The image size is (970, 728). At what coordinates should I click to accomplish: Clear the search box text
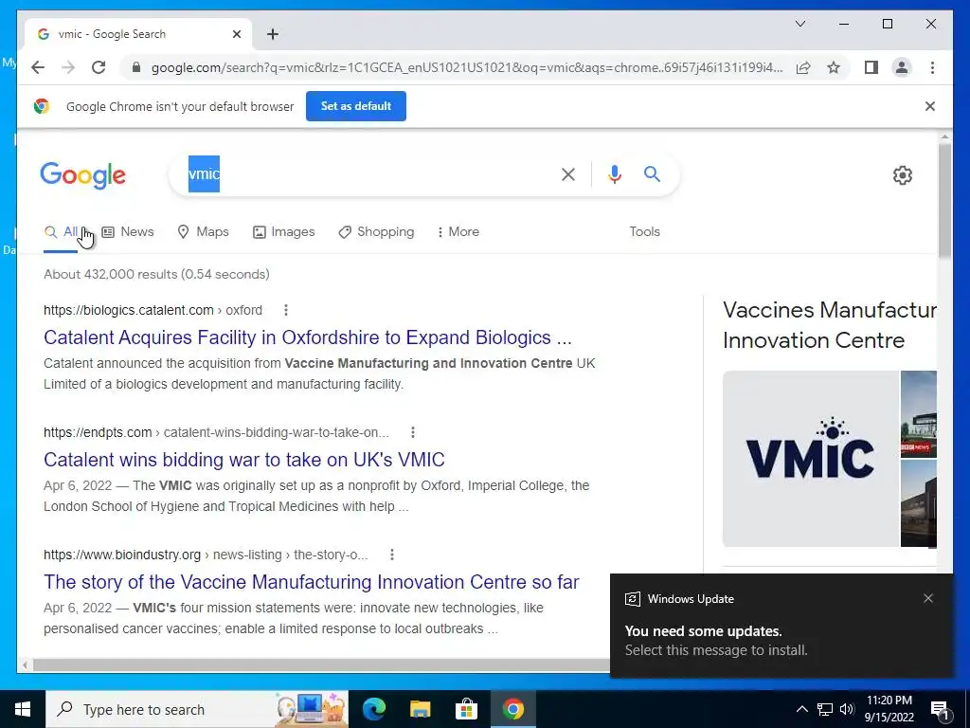(568, 174)
